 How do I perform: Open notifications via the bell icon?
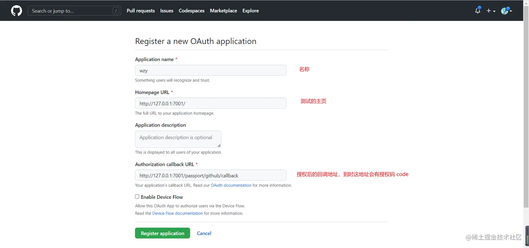pos(477,11)
